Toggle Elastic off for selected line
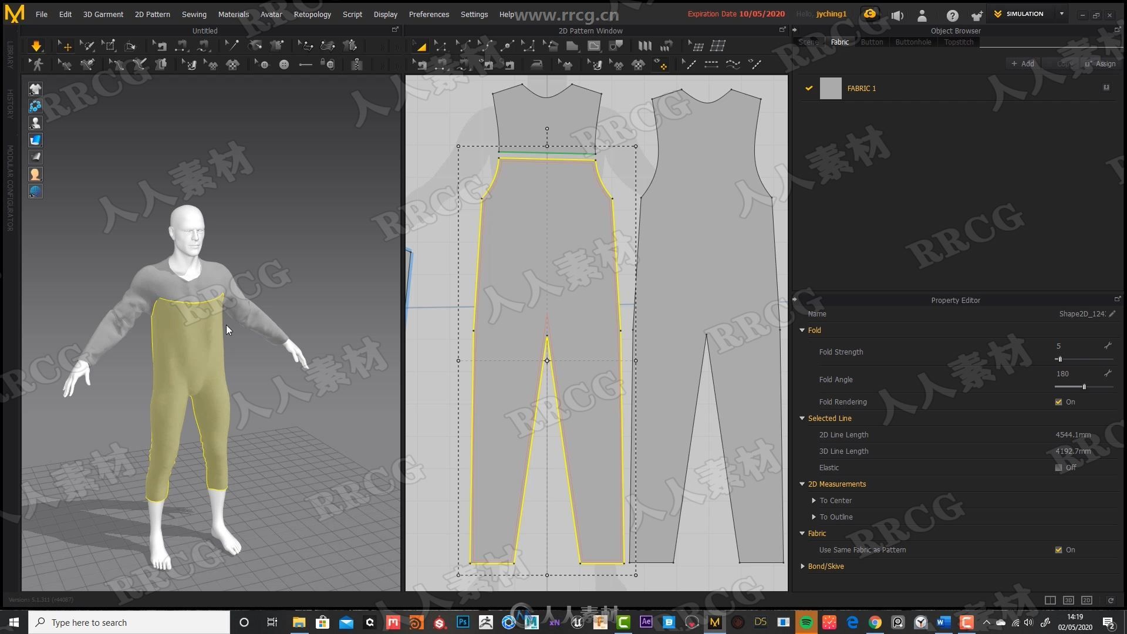1127x634 pixels. (1058, 467)
